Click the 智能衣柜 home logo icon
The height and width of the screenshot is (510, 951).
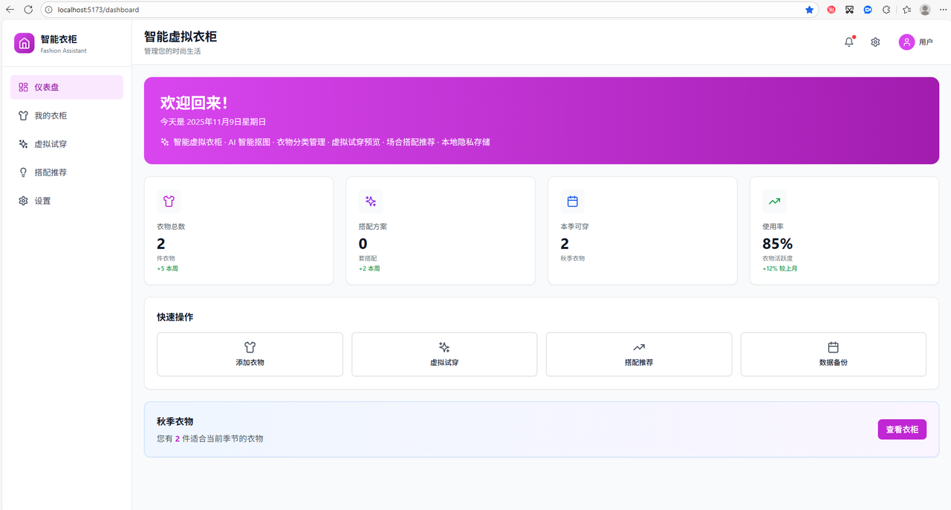(25, 43)
